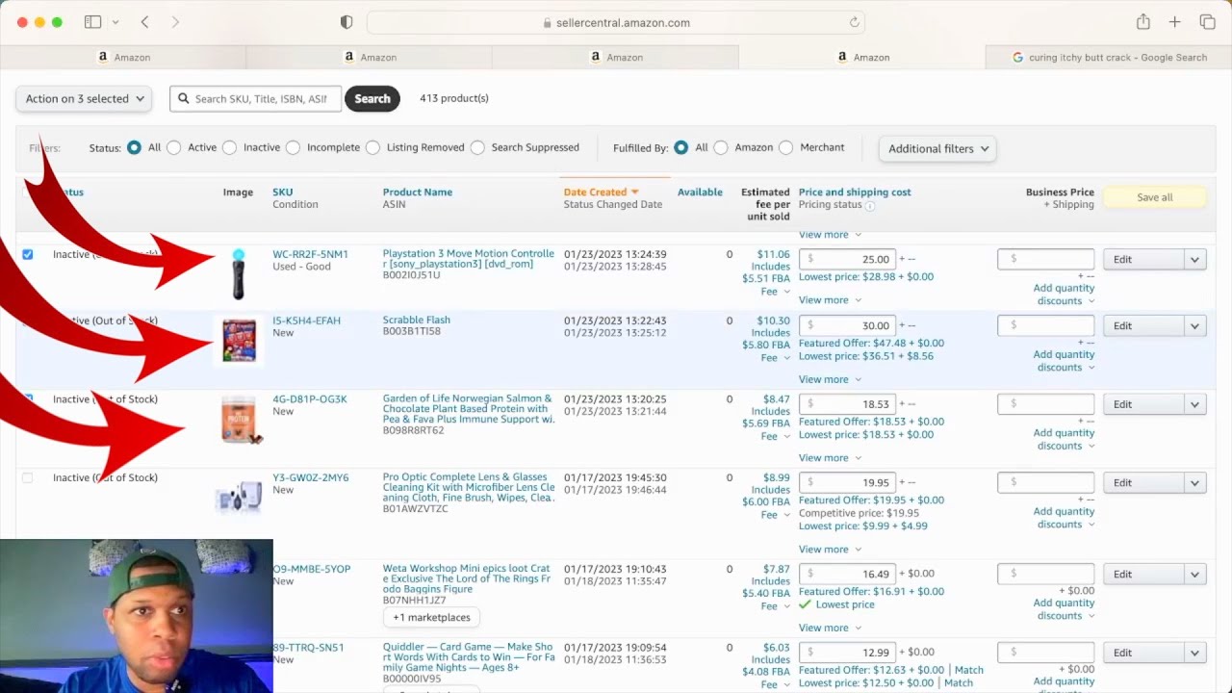
Task: Reload page using refresh icon
Action: [x=854, y=22]
